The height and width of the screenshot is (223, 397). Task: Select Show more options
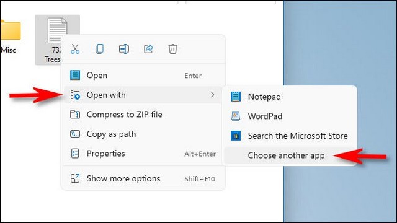pos(142,179)
